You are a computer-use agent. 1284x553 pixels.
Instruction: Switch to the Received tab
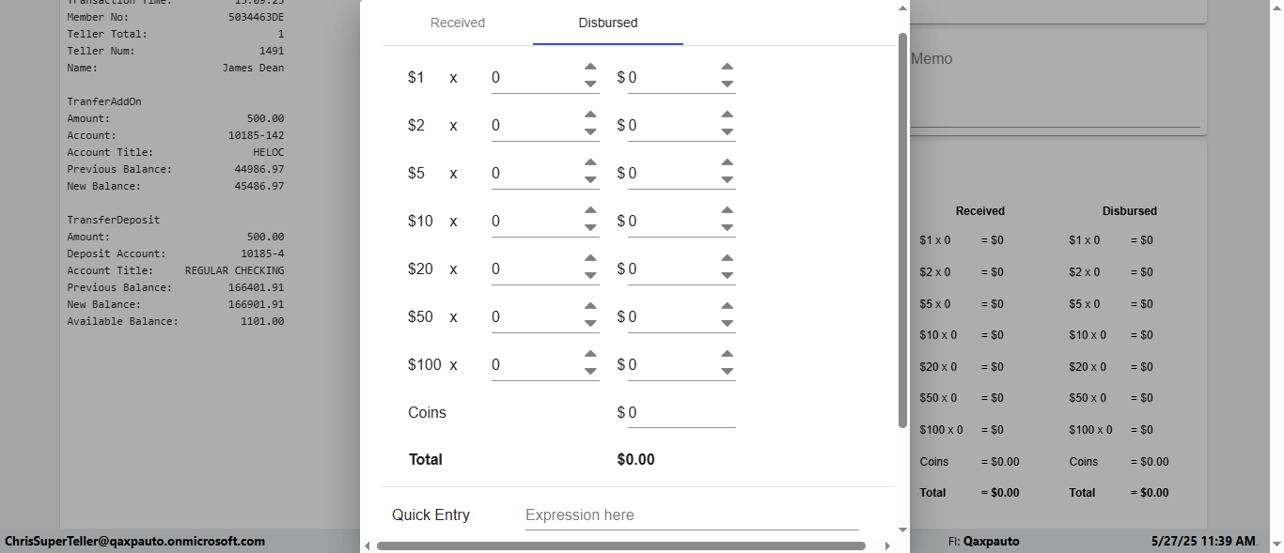click(x=458, y=23)
